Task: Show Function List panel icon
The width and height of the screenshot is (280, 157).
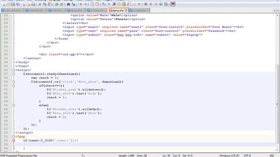Action: coord(129,4)
